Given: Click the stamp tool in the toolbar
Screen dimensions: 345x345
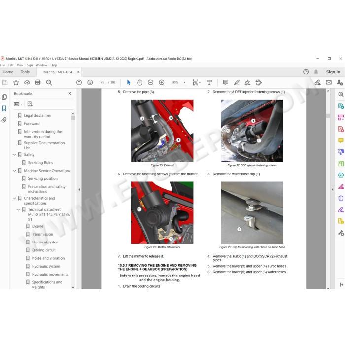Looking at the screenshot, I should coord(259,82).
